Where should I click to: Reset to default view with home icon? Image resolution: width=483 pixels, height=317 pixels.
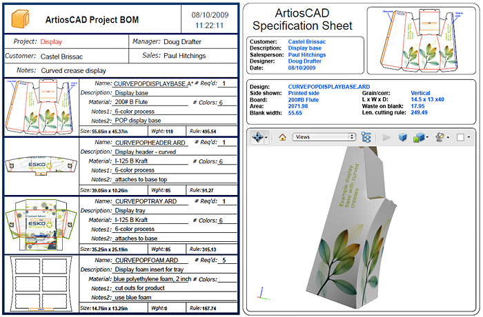pyautogui.click(x=282, y=137)
